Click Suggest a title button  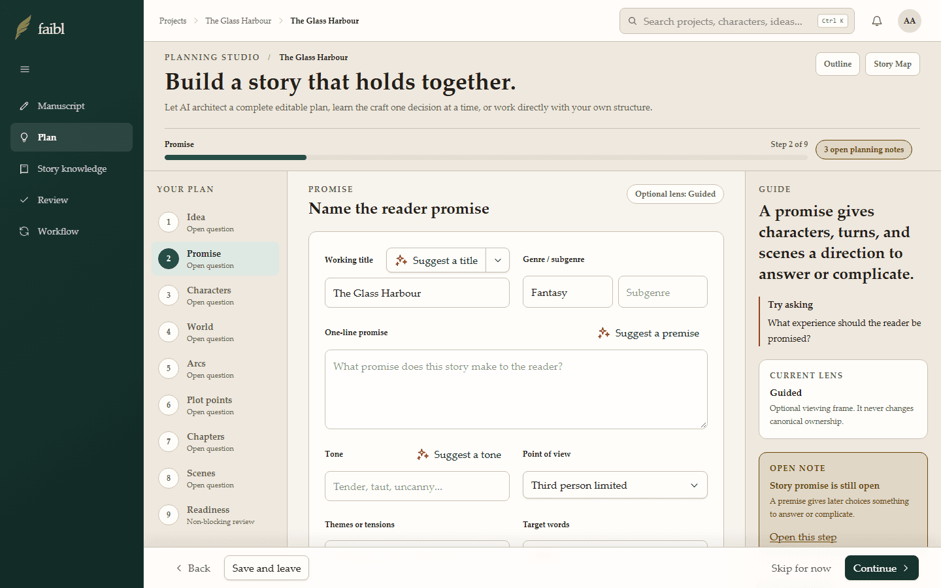pyautogui.click(x=437, y=260)
